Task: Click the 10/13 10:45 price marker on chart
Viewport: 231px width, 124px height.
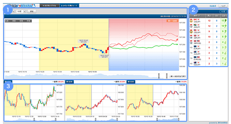Action: coord(84,41)
